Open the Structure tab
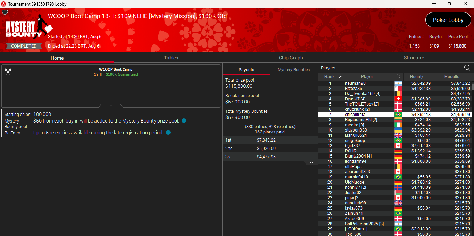This screenshot has height=236, width=474. click(x=414, y=58)
